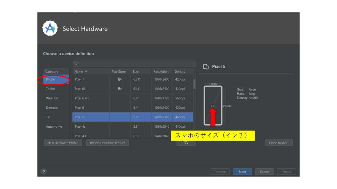Image resolution: width=337 pixels, height=189 pixels.
Task: Select the Wear OS category
Action: 56,98
